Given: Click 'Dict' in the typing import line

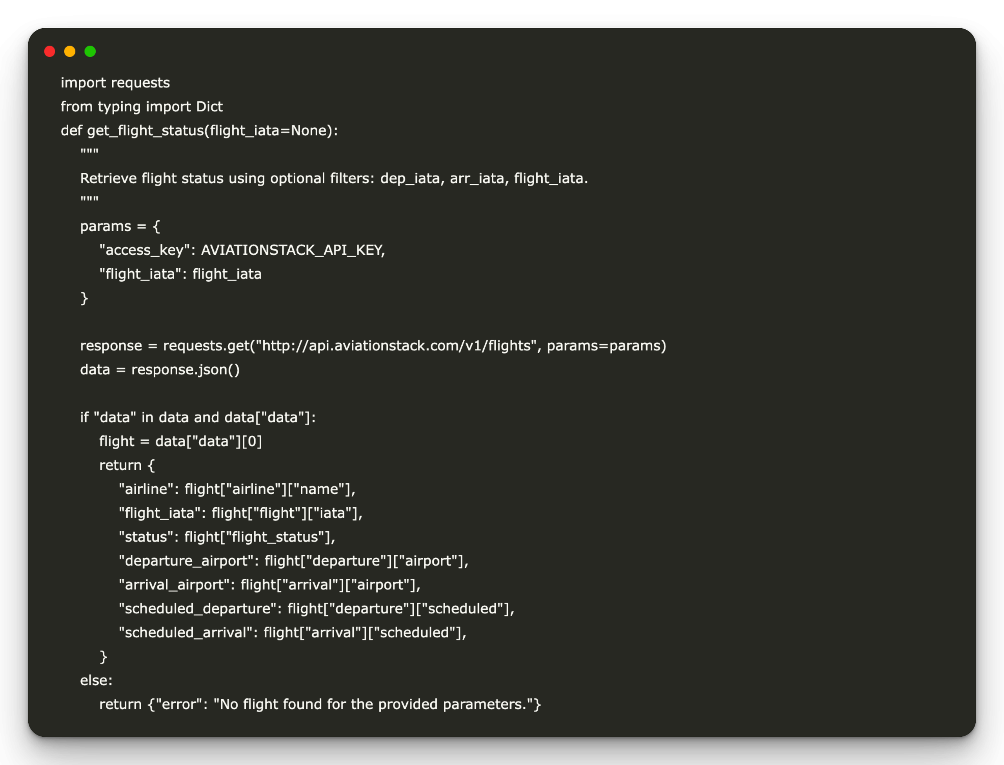Looking at the screenshot, I should pyautogui.click(x=209, y=107).
